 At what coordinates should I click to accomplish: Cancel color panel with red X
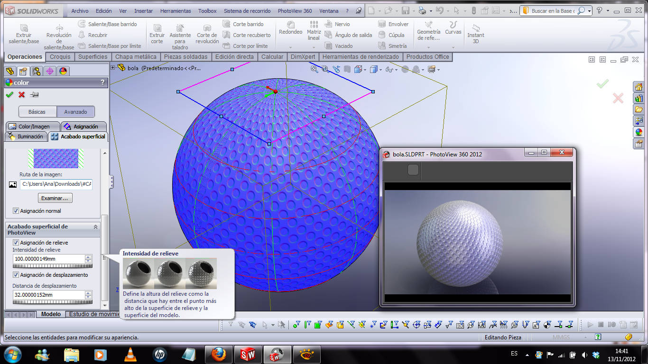[x=21, y=95]
